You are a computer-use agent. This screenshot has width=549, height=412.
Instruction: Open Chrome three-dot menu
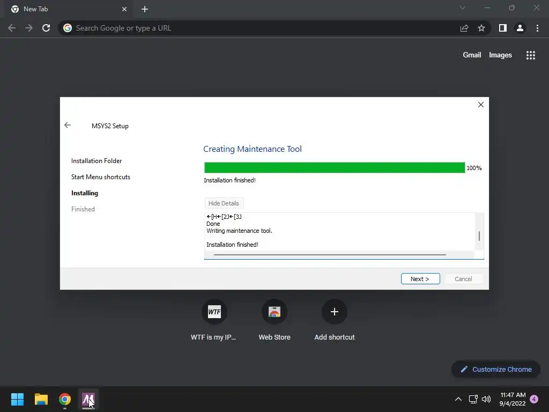pyautogui.click(x=537, y=28)
